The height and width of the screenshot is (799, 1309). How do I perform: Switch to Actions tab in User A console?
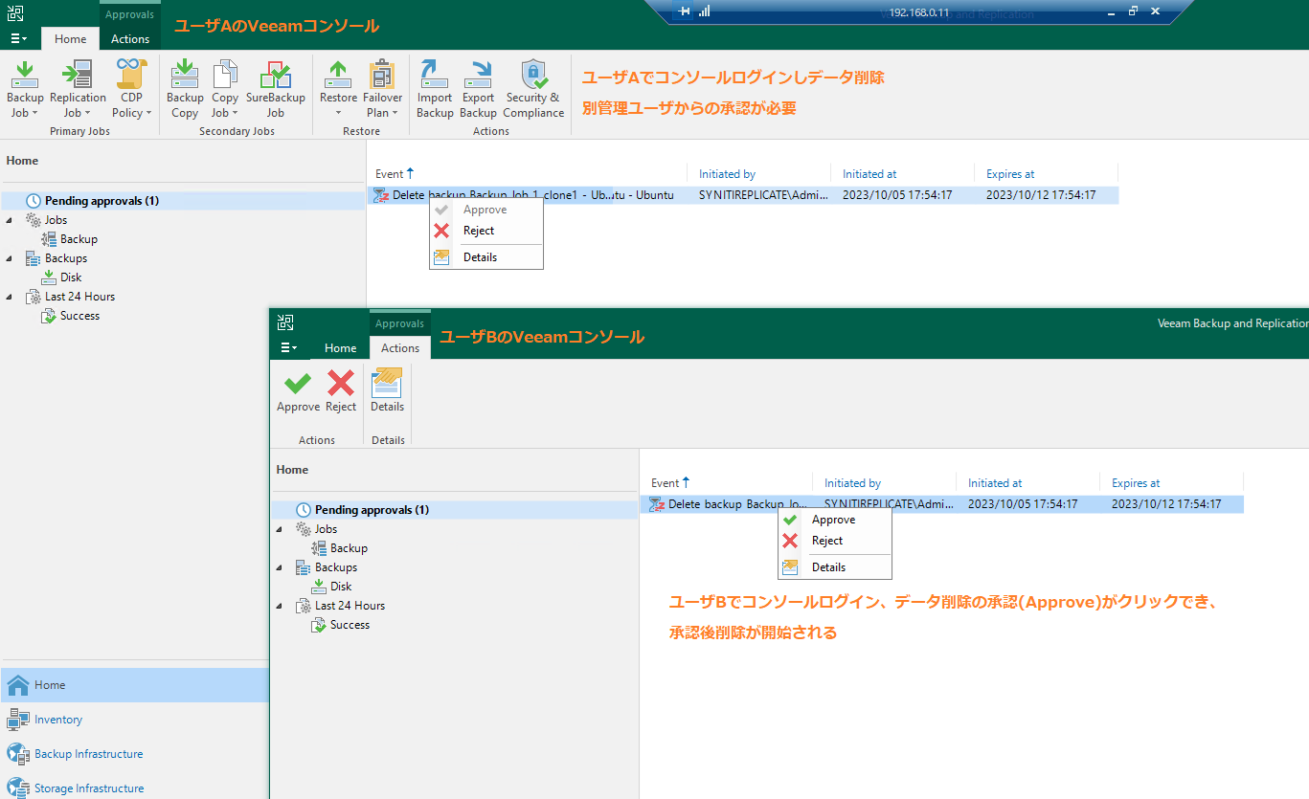point(130,39)
